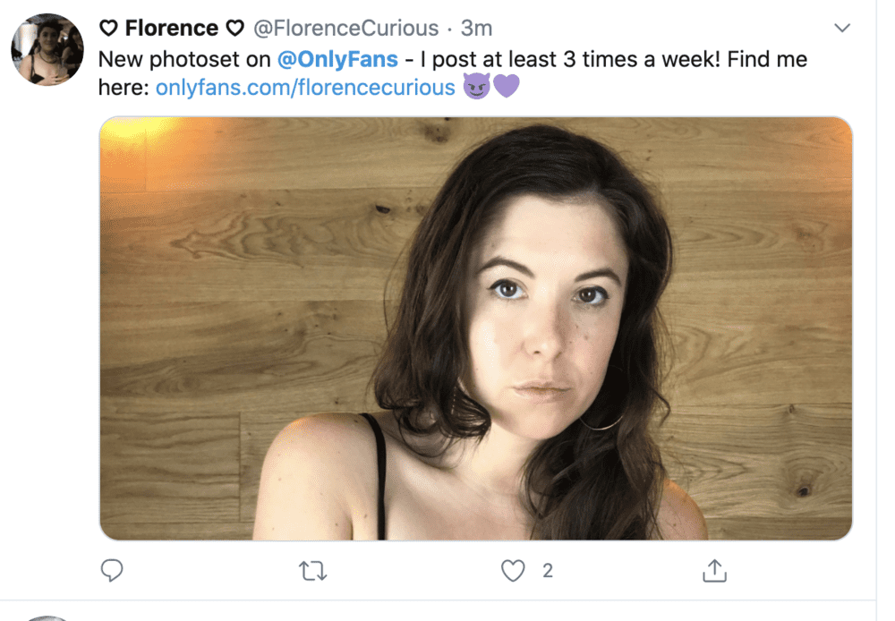
Task: Click the heart outline before Florence's name
Action: (108, 28)
